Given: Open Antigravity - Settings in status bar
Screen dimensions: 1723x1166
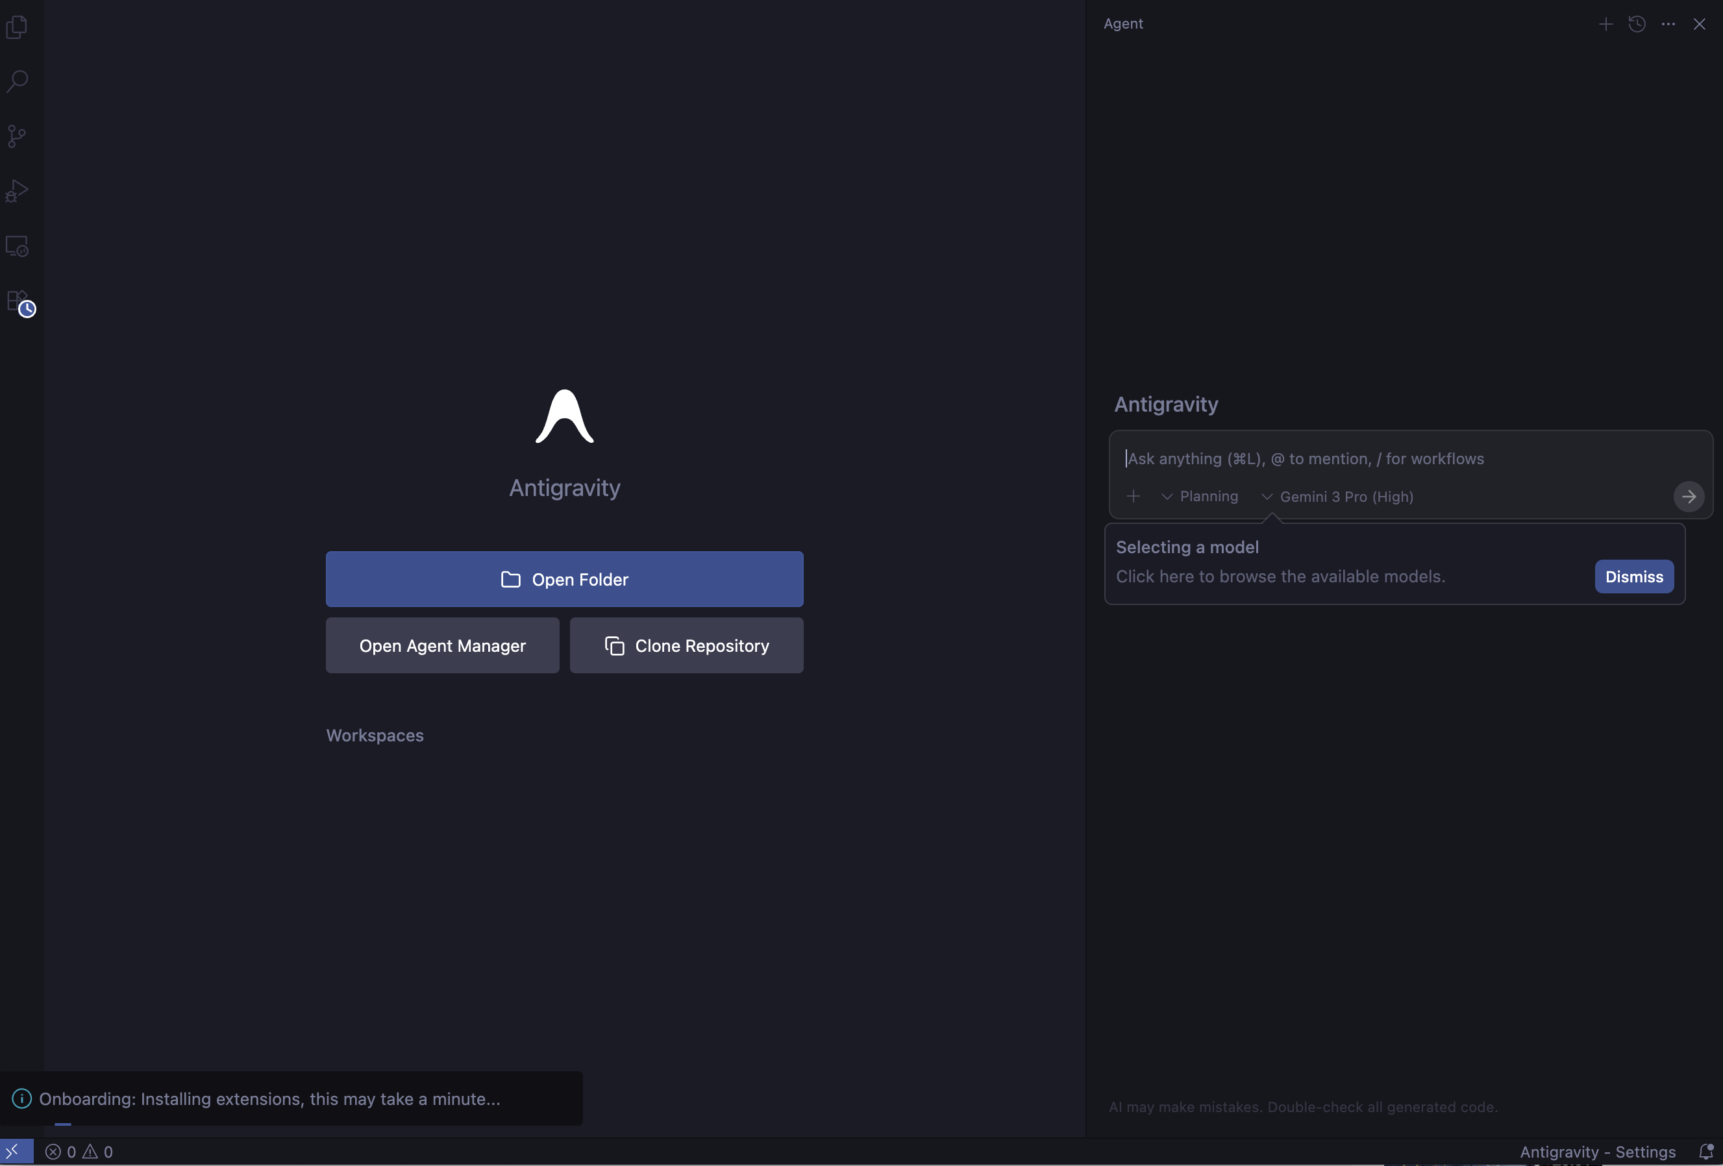Looking at the screenshot, I should pyautogui.click(x=1598, y=1151).
